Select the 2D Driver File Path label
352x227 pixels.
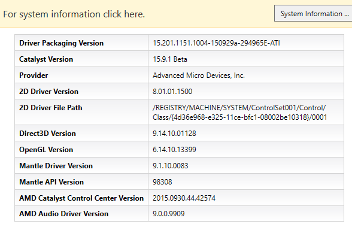click(x=50, y=108)
